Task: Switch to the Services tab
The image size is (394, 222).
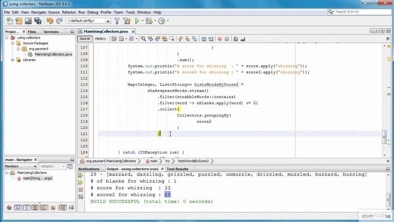Action: (51, 31)
